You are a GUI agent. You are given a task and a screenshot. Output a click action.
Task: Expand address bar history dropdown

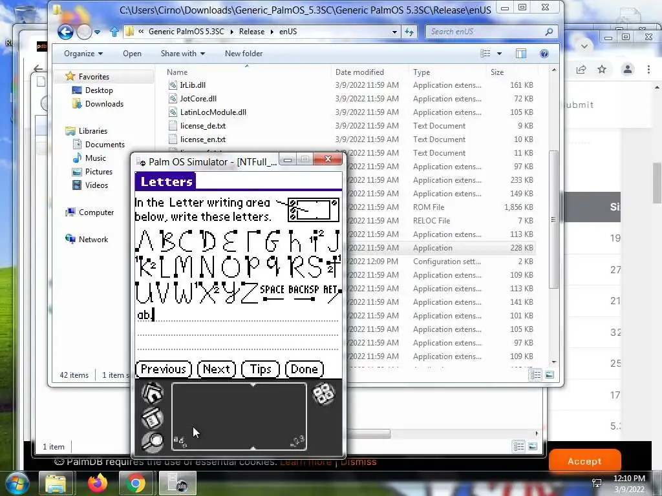(x=394, y=32)
